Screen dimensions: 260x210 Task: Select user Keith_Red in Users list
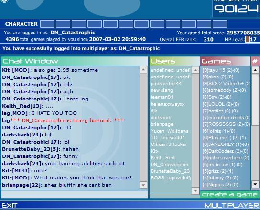click(162, 158)
